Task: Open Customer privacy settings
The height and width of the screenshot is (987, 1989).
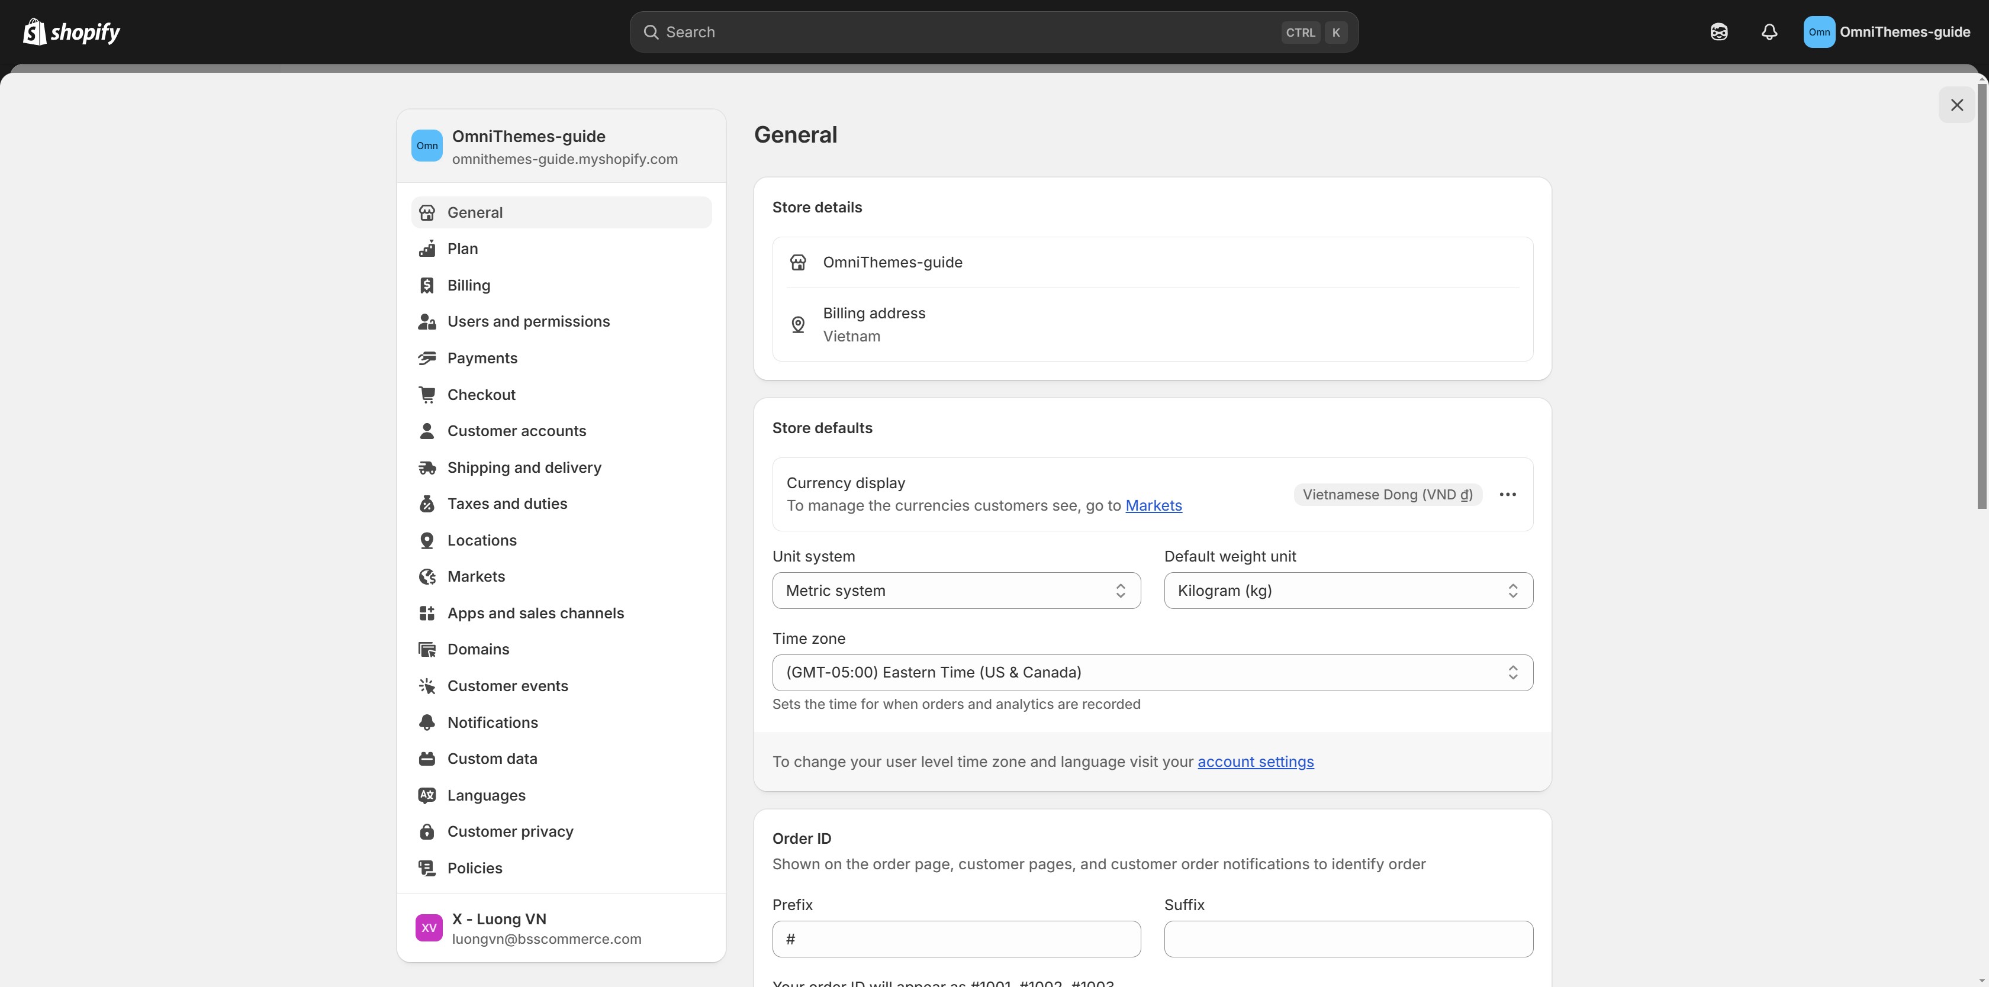Action: (x=561, y=832)
